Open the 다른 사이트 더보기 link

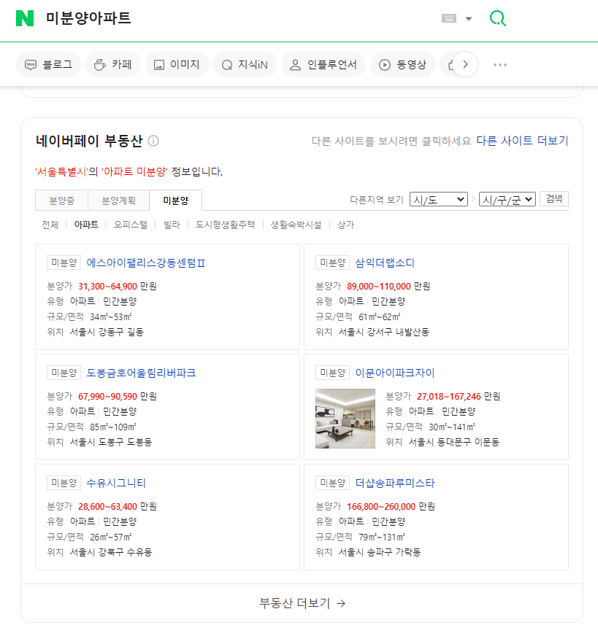pos(522,141)
